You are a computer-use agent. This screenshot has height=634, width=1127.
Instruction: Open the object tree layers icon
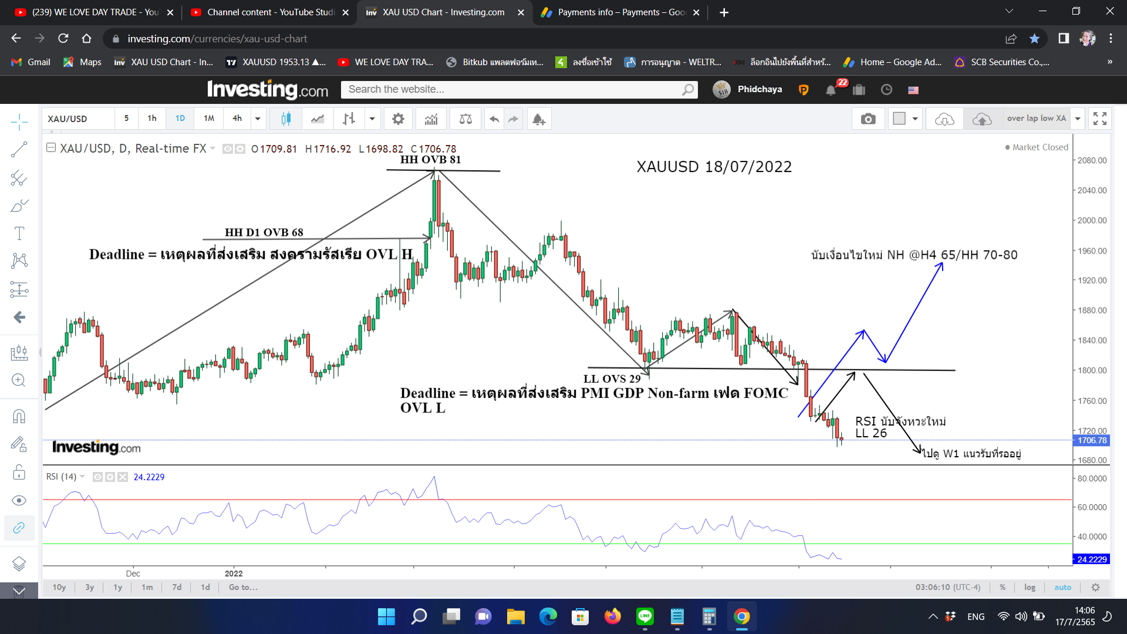(19, 564)
